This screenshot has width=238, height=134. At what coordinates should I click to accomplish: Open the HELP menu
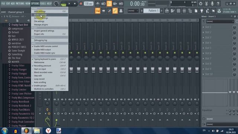49,3
